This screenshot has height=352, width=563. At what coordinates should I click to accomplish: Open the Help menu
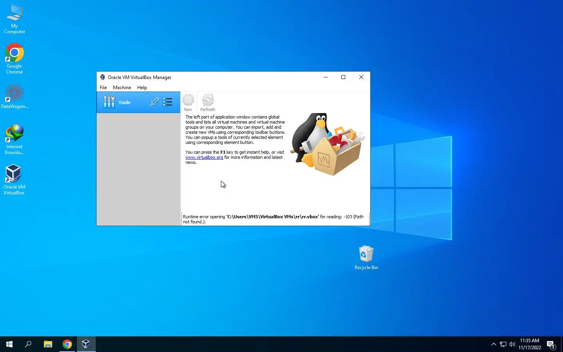coord(142,88)
